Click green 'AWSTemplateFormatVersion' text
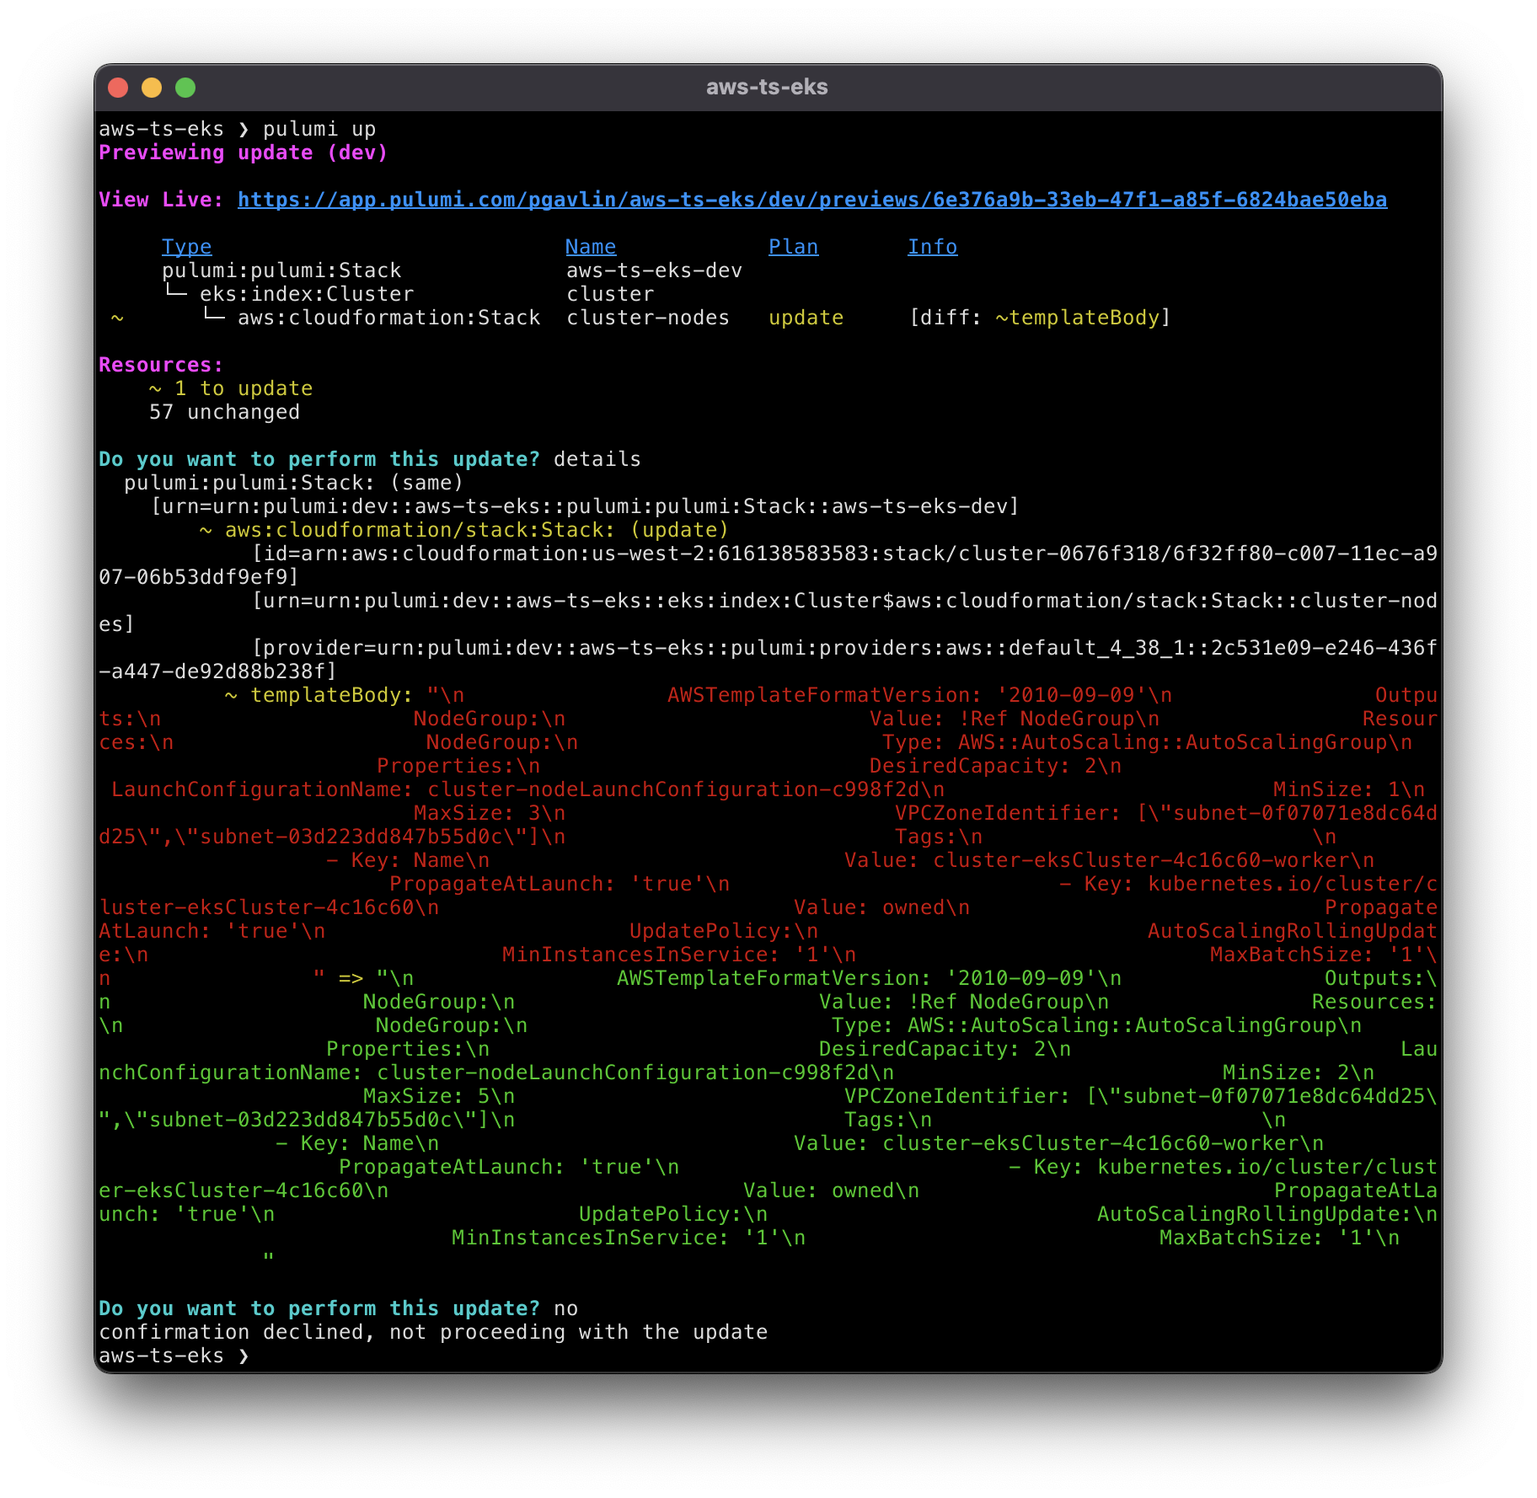 coord(768,978)
